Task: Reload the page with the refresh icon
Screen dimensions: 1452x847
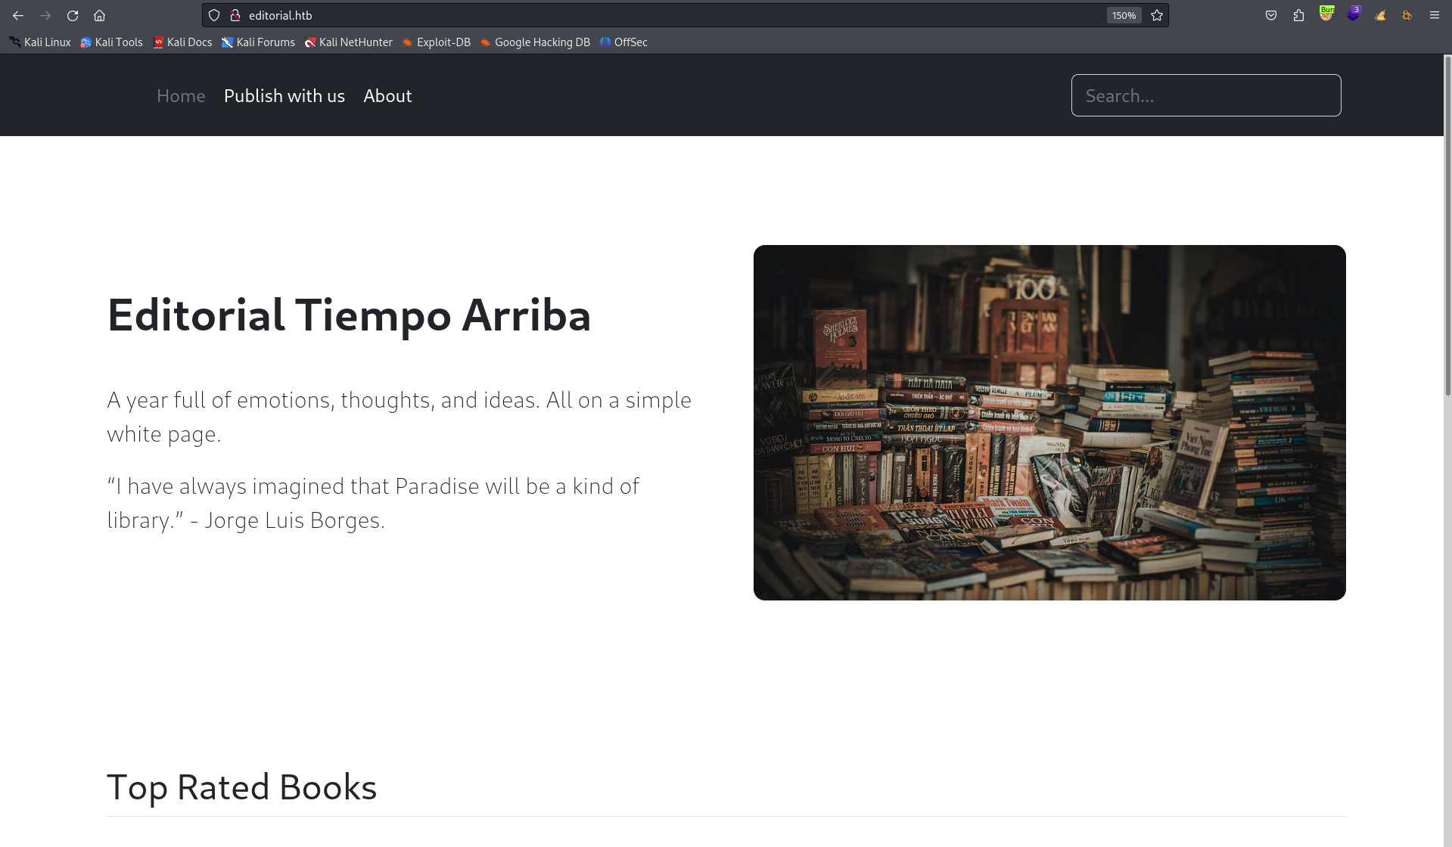Action: 73,15
